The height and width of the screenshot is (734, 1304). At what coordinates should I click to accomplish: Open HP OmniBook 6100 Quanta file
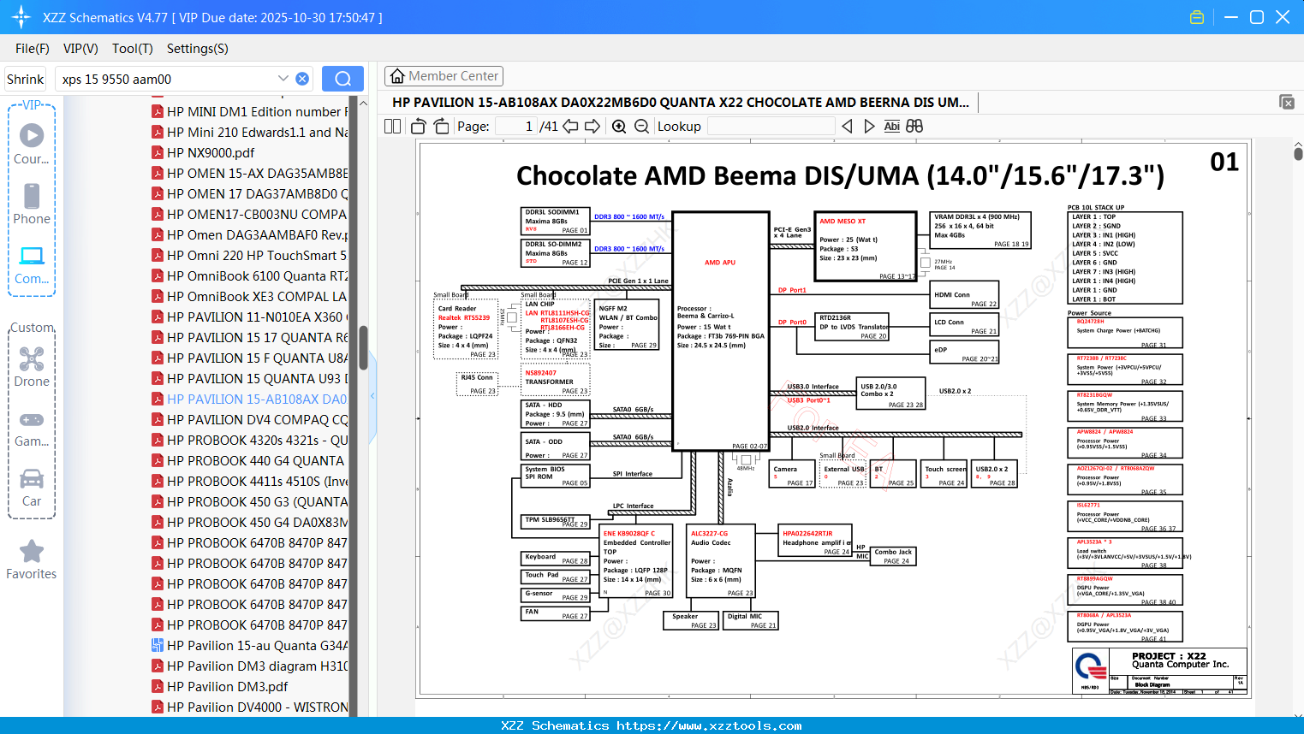[x=249, y=275]
